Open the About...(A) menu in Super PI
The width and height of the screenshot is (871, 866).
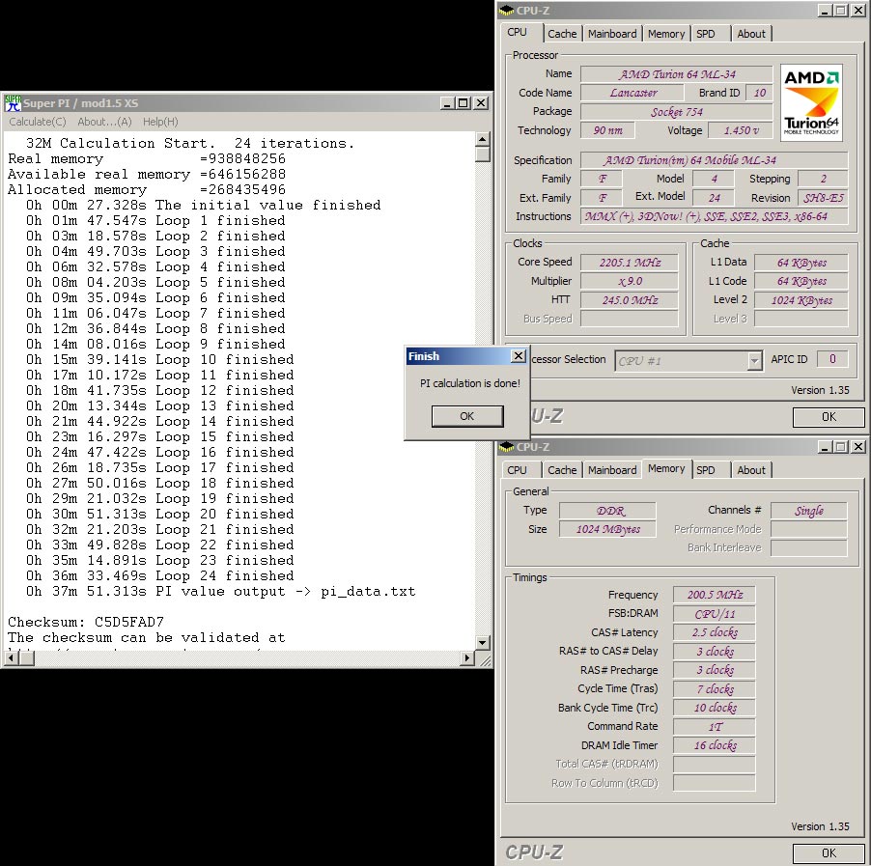[104, 122]
